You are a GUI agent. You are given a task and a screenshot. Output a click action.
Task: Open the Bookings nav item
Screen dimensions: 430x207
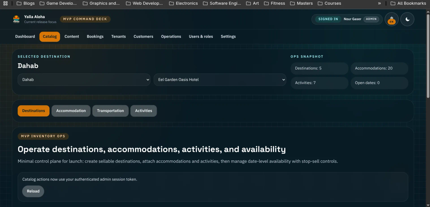click(95, 36)
